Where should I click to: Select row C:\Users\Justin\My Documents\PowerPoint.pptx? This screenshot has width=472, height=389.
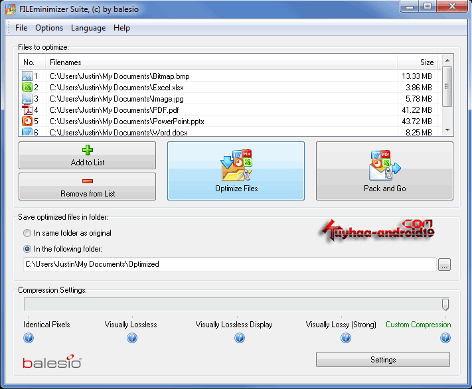230,121
